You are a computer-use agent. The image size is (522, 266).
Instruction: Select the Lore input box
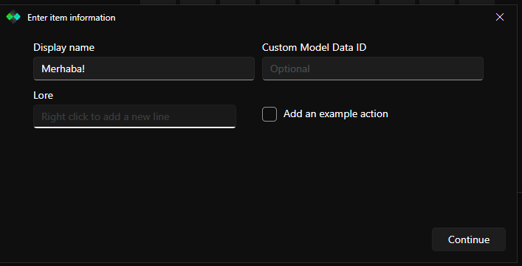point(135,116)
